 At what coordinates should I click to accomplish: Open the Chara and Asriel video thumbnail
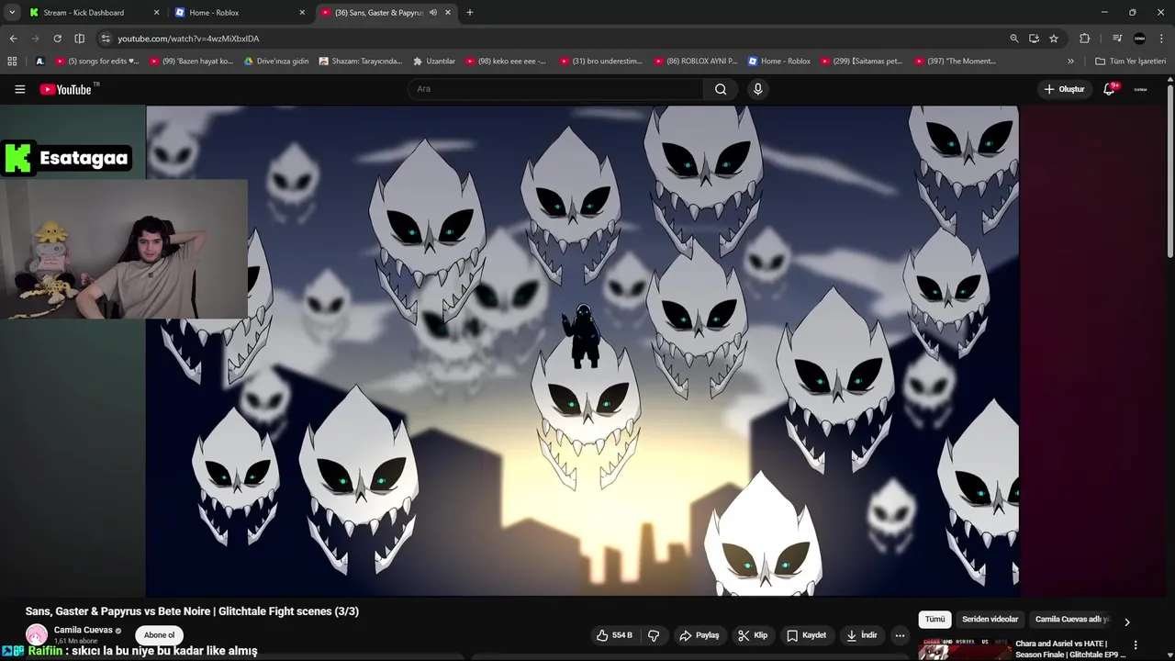coord(964,650)
